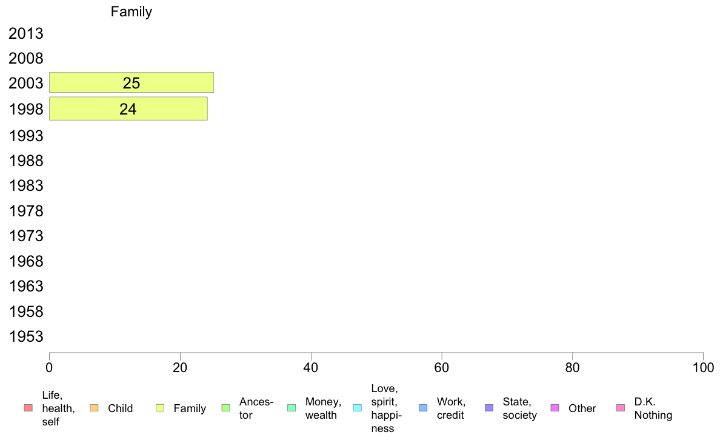Click the pink D.K. Nothing swatch
Viewport: 720px width, 446px height.
click(621, 408)
